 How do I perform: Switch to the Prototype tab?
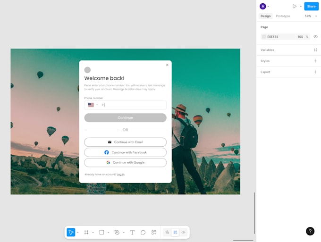tap(283, 16)
